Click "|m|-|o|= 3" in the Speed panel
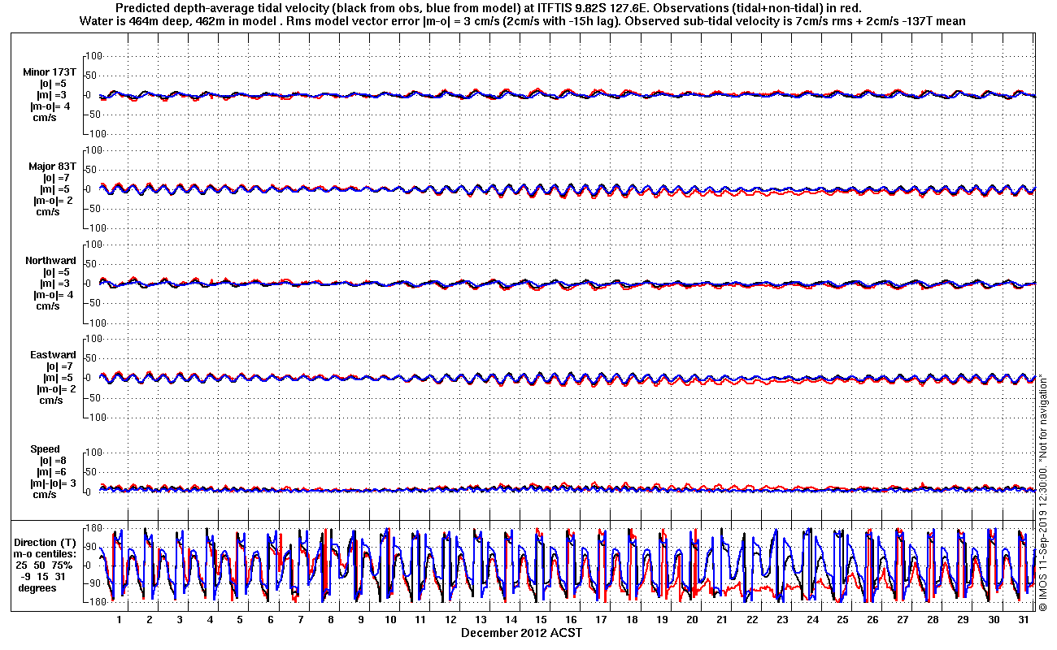The image size is (1057, 650). [53, 483]
